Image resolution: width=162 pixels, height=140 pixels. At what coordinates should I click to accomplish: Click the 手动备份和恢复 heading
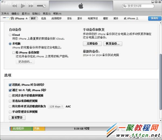(x=94, y=30)
